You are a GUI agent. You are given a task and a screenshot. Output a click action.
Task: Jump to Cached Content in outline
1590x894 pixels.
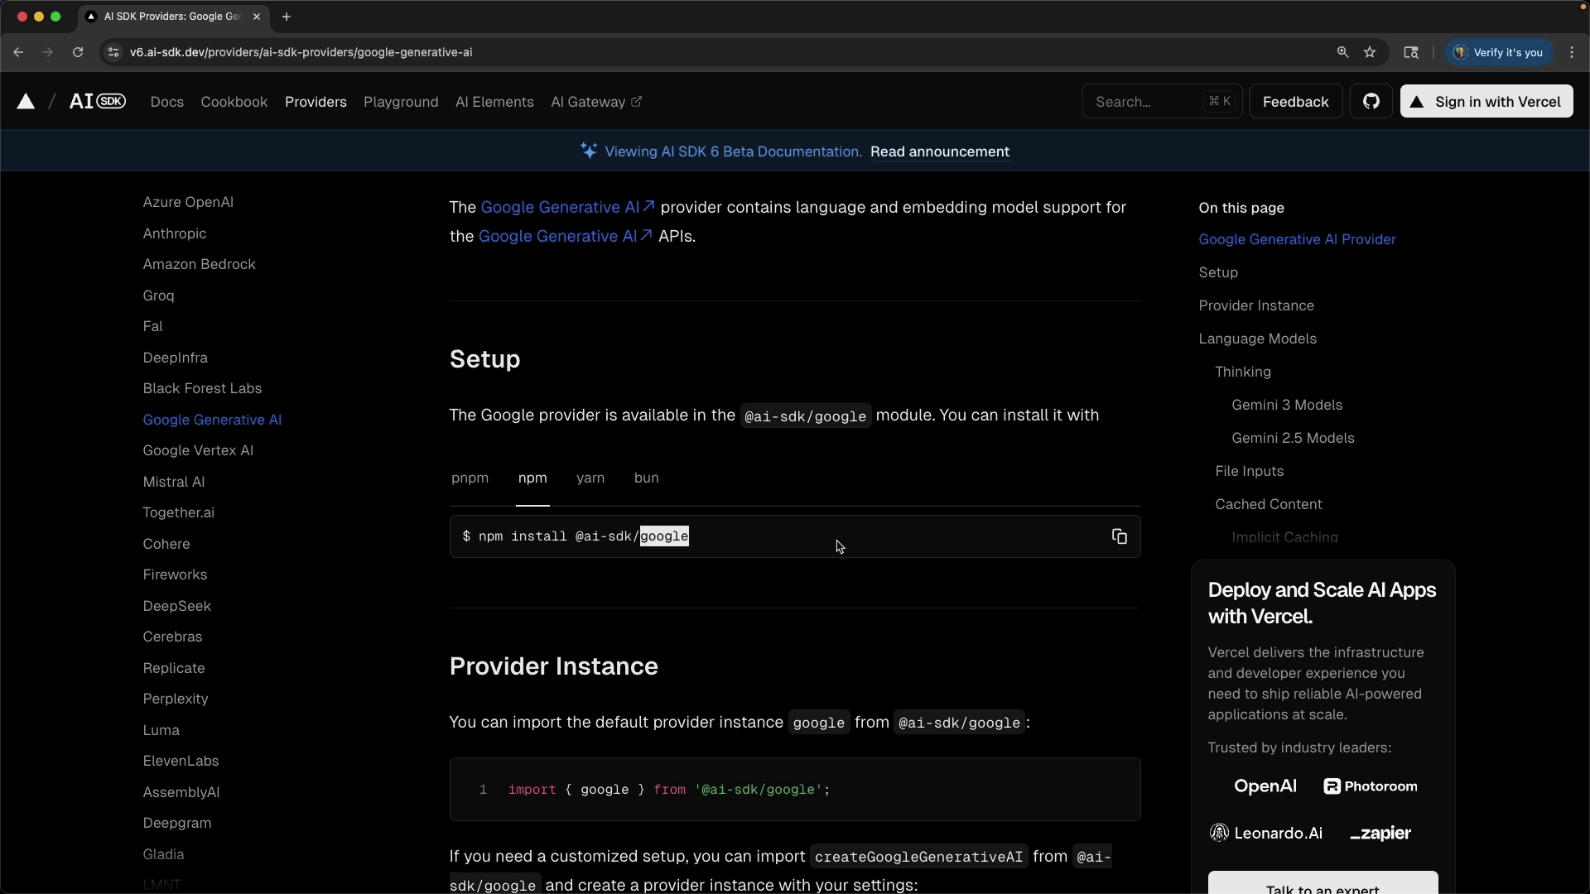point(1268,504)
